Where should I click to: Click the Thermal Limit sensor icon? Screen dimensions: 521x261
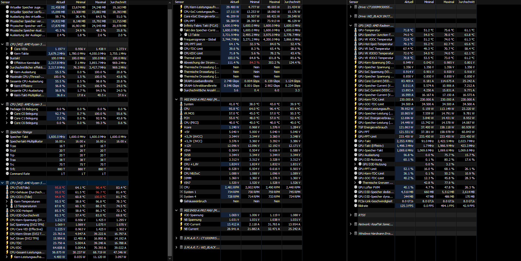click(181, 58)
